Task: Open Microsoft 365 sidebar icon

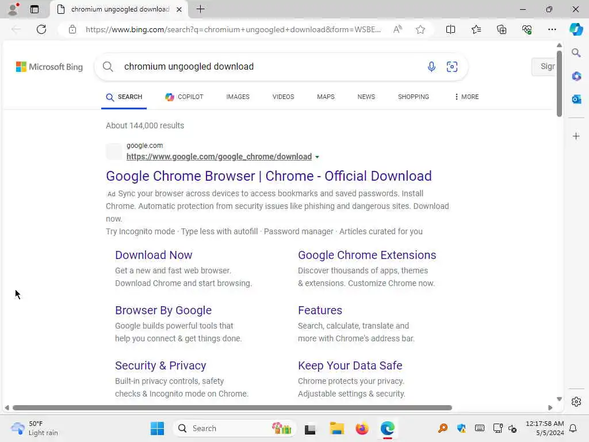Action: (x=576, y=77)
